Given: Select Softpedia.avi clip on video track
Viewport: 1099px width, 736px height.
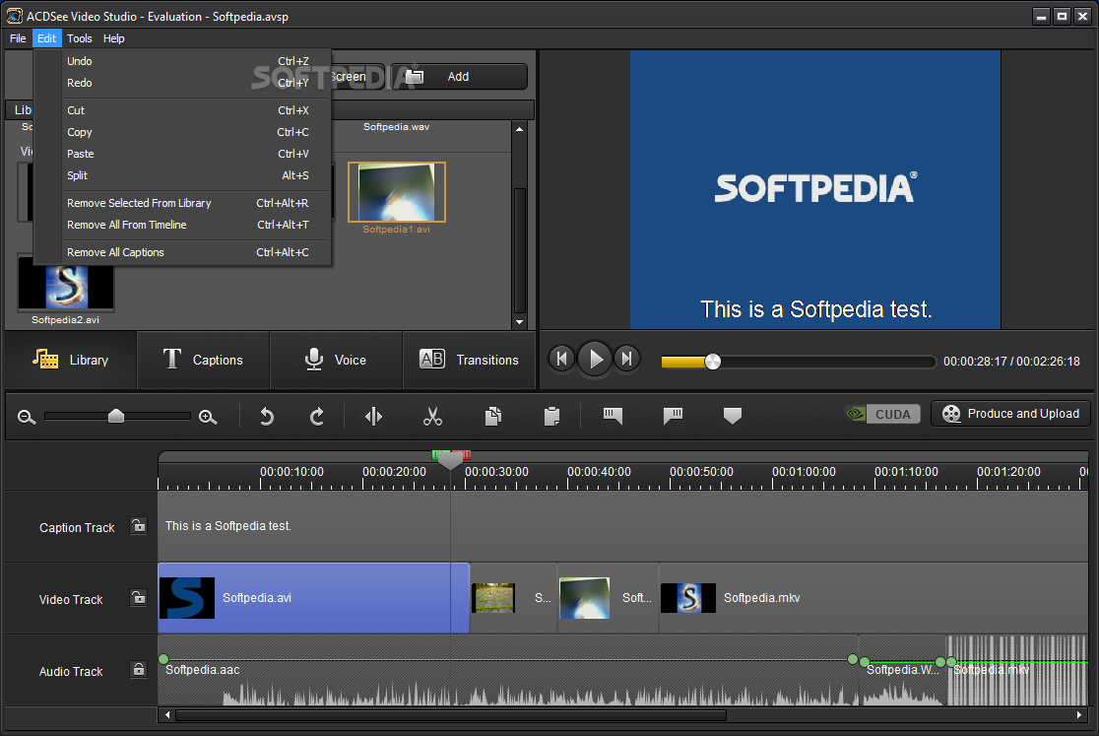Looking at the screenshot, I should [x=313, y=598].
